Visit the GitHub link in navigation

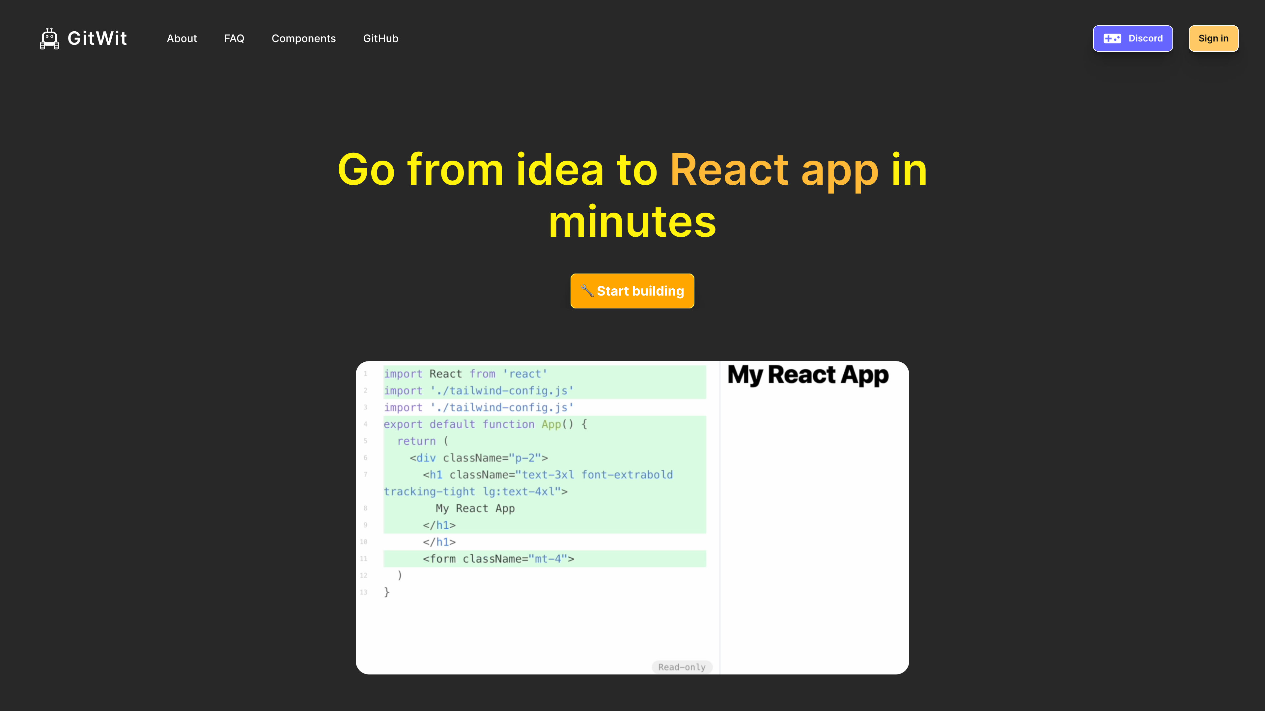(x=380, y=38)
